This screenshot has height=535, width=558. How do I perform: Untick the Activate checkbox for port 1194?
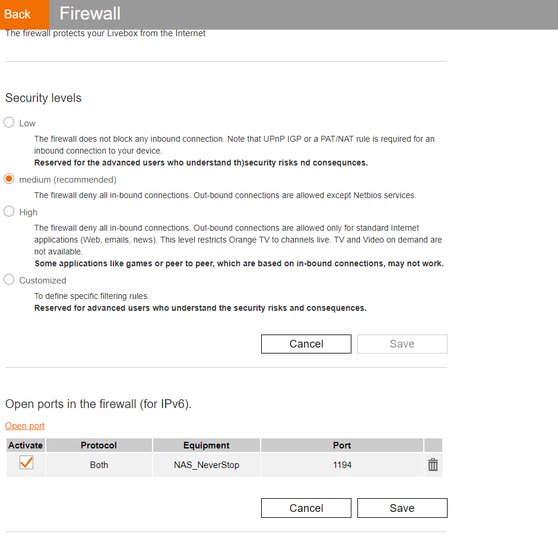pyautogui.click(x=26, y=463)
